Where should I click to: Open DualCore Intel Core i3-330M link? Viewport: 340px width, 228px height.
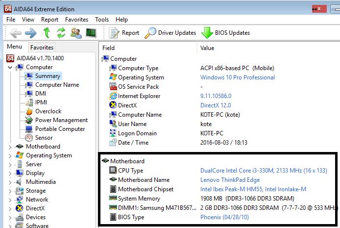pyautogui.click(x=264, y=171)
